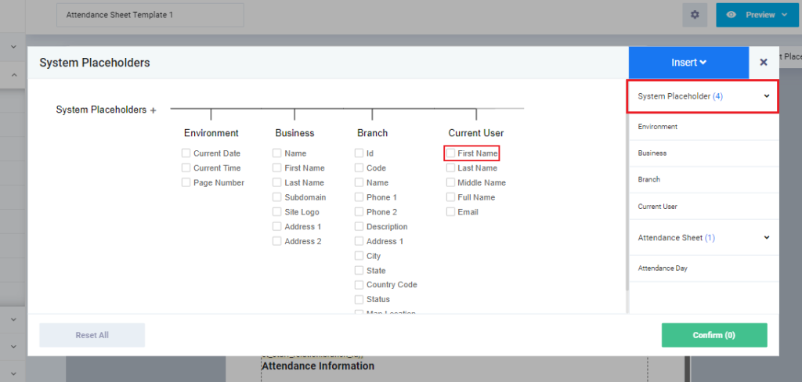Check the Status checkbox

[359, 299]
